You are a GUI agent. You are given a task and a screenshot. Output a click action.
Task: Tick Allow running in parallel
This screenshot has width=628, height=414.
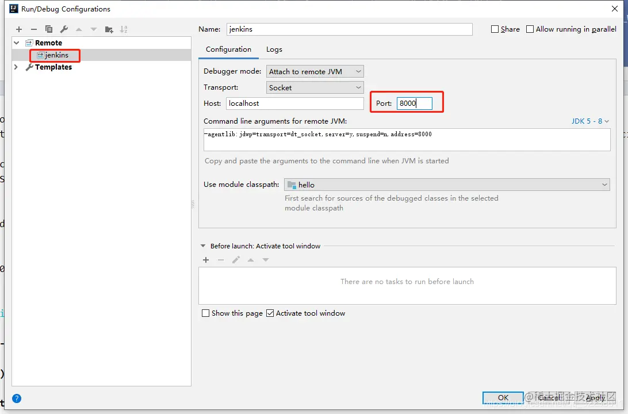[530, 29]
